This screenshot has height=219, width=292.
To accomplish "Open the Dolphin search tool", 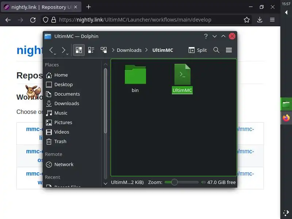I will point(216,50).
